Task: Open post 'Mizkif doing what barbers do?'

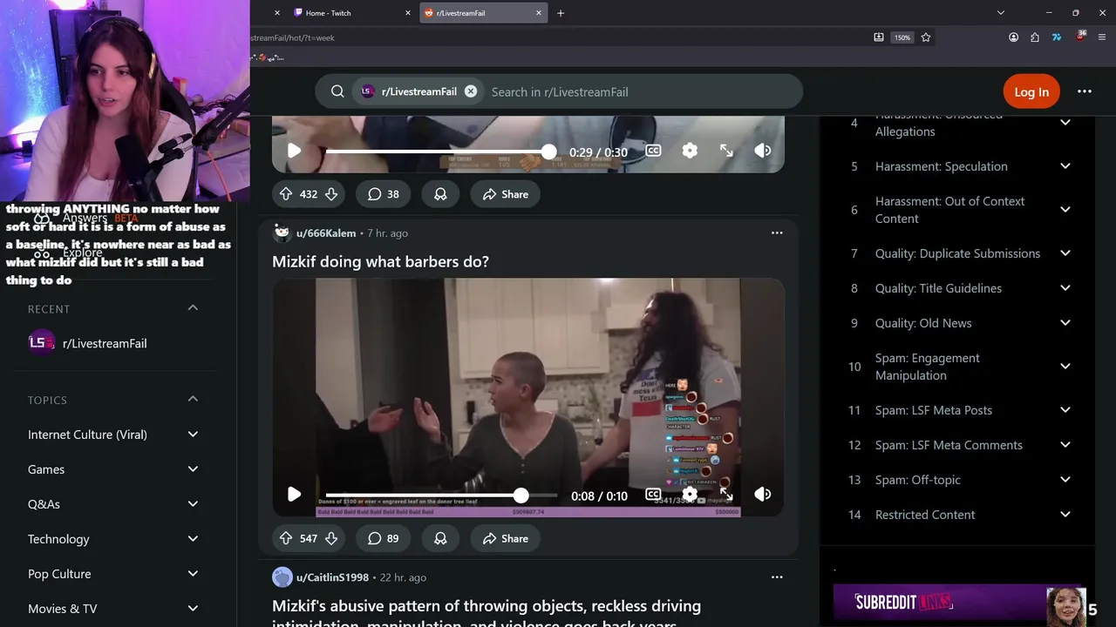Action: click(380, 261)
